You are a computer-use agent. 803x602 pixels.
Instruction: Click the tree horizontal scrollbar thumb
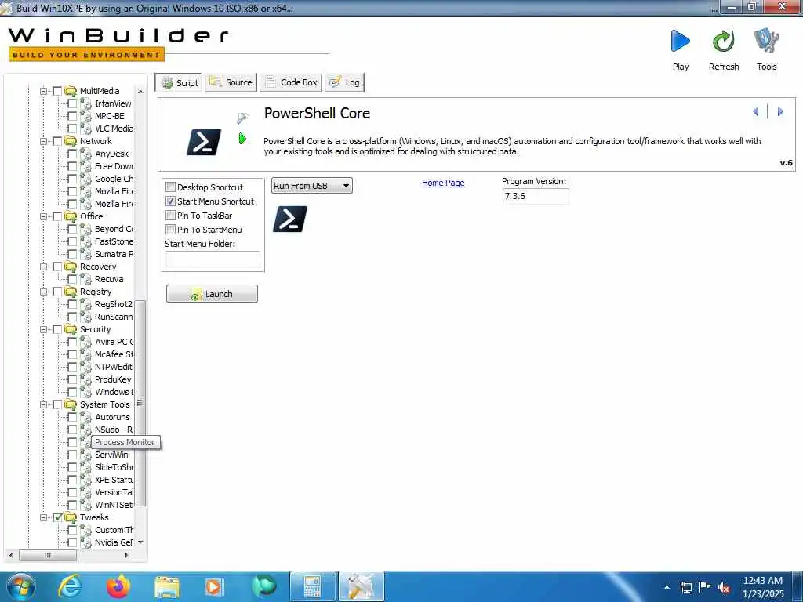click(x=48, y=555)
